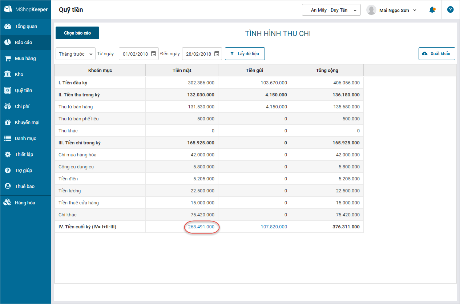Open Tổng quan in the sidebar
This screenshot has width=460, height=304.
25,27
